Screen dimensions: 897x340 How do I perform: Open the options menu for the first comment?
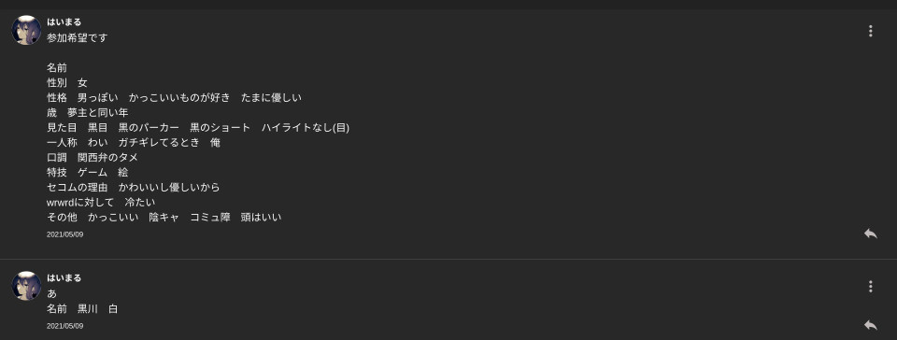tap(870, 31)
